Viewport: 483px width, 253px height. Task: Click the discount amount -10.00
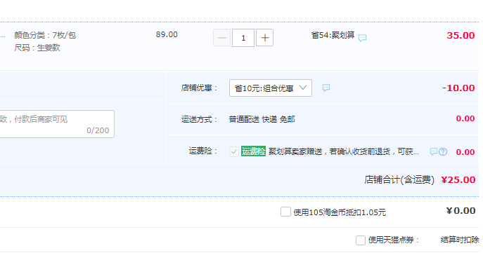(458, 88)
